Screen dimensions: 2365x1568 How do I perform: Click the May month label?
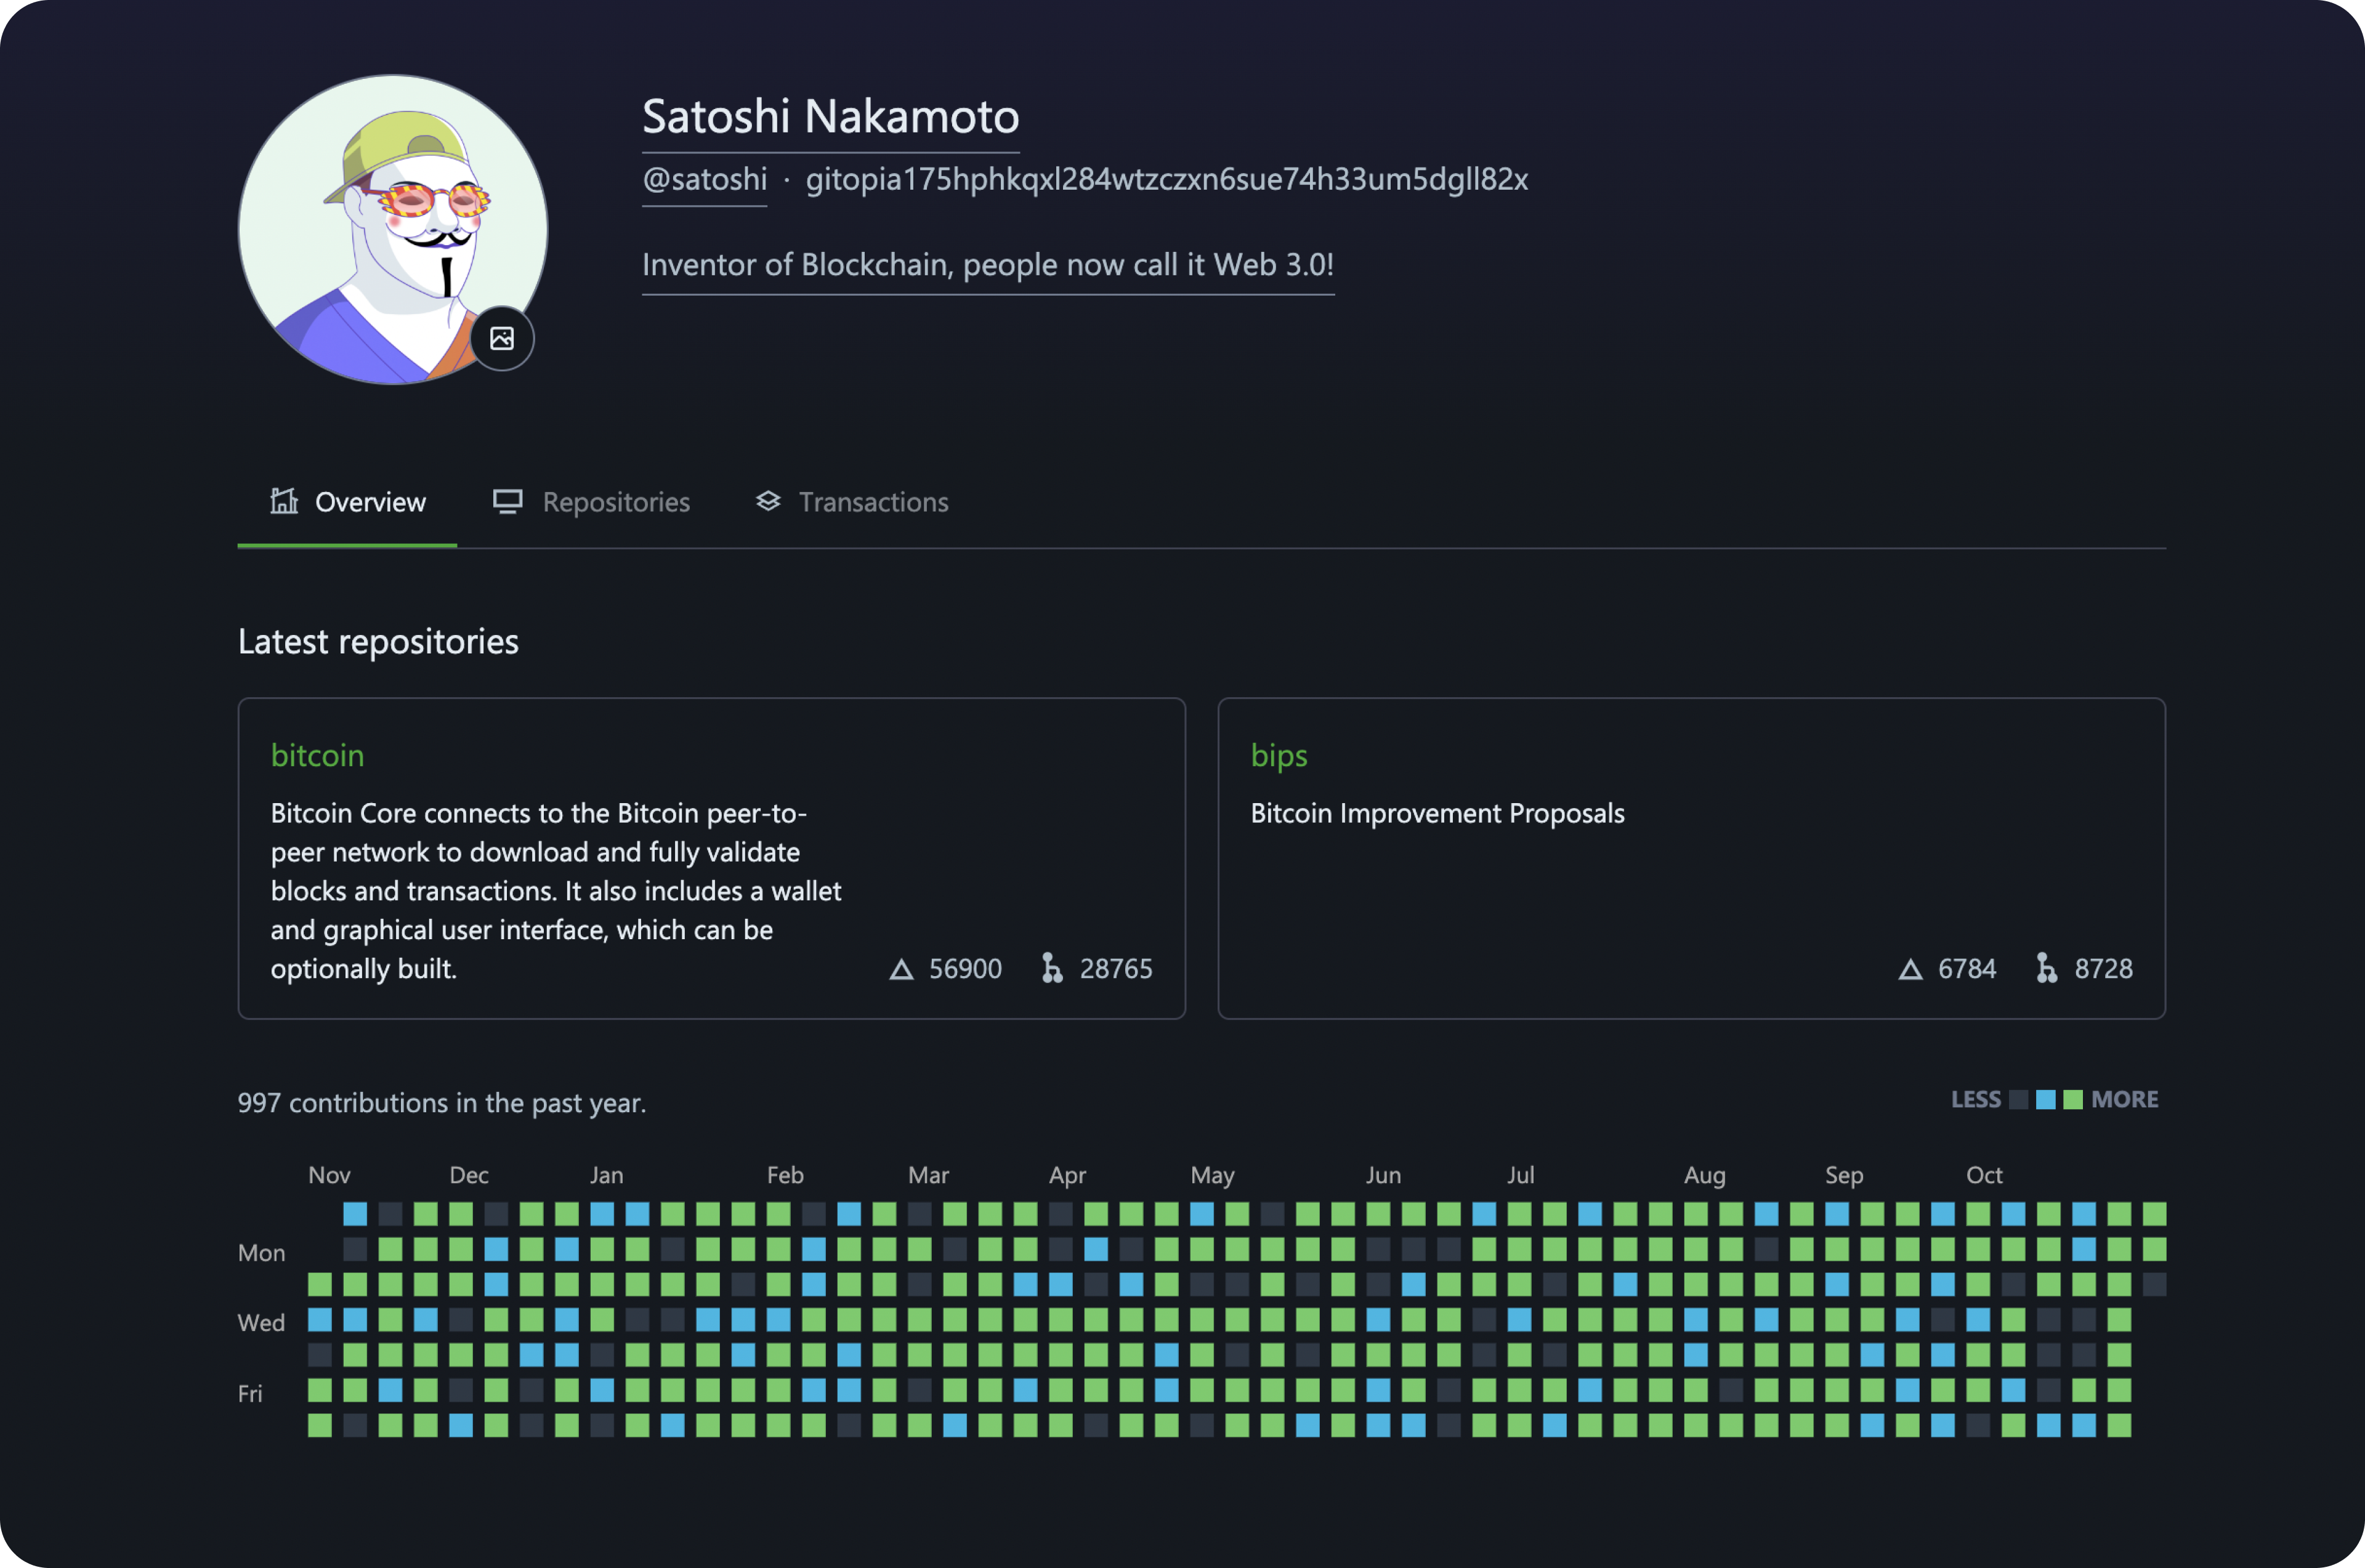1212,1176
